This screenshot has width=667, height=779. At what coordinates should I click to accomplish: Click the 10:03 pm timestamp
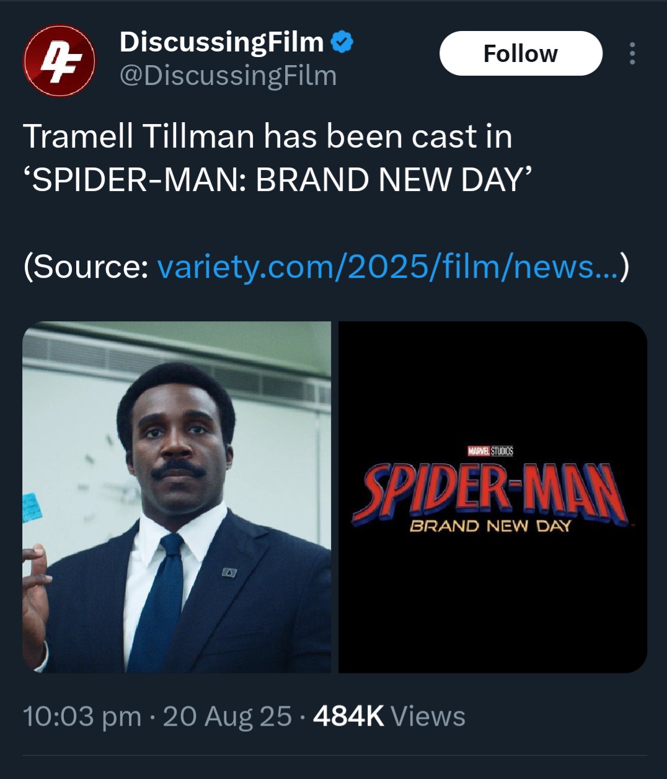(82, 716)
